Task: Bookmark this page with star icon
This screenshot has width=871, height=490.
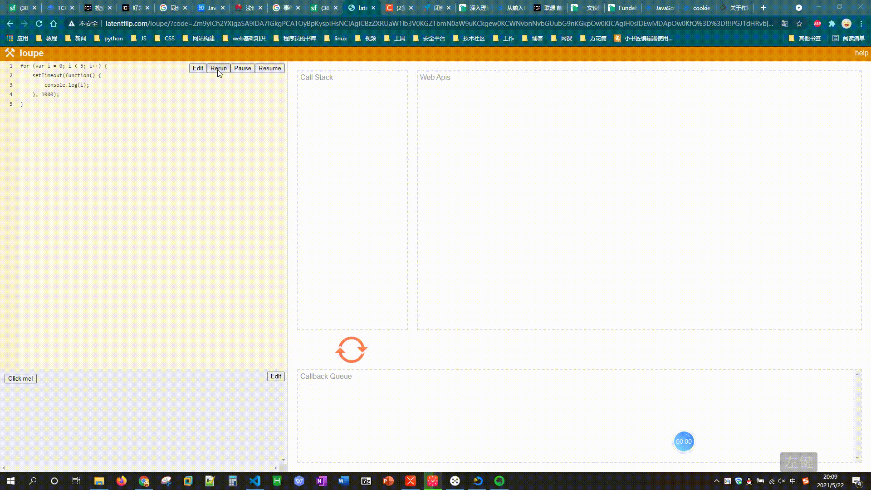Action: 799,24
